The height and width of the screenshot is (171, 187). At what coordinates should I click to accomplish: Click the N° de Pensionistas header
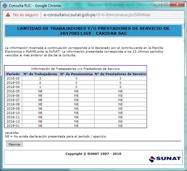(x=76, y=74)
